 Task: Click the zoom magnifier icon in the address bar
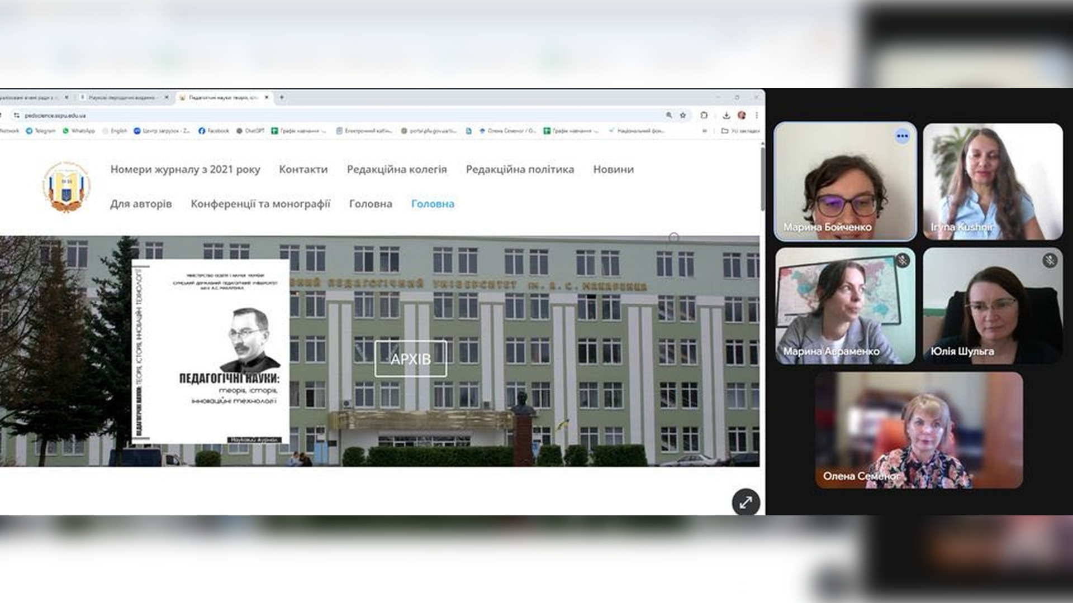pyautogui.click(x=669, y=115)
